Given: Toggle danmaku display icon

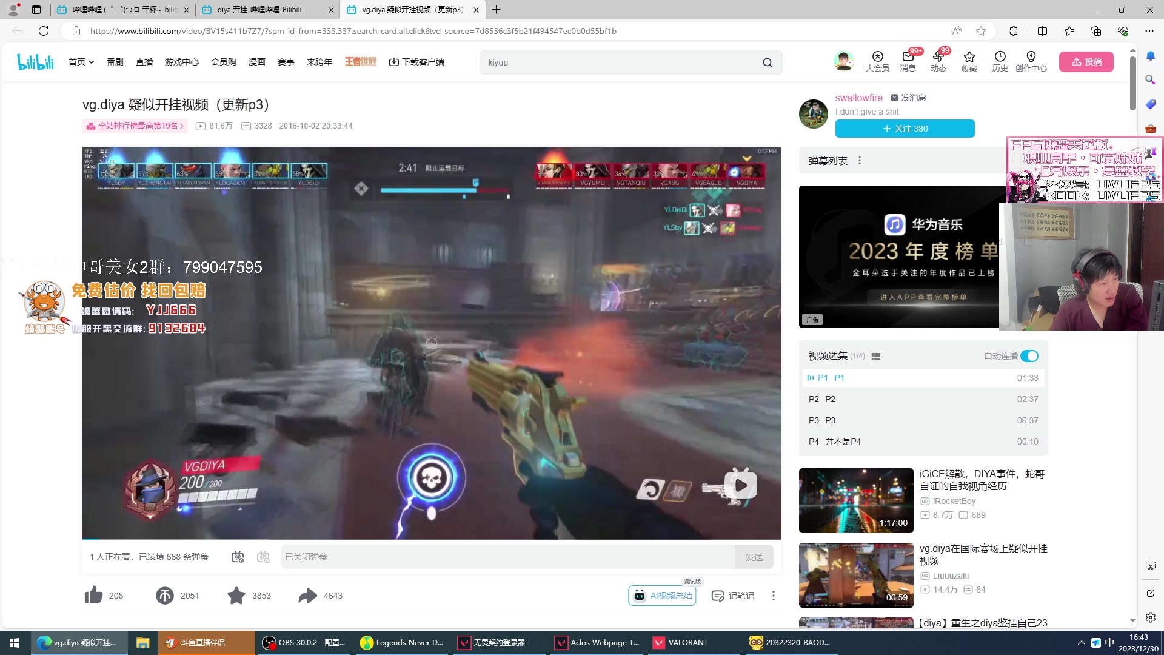Looking at the screenshot, I should pos(238,557).
